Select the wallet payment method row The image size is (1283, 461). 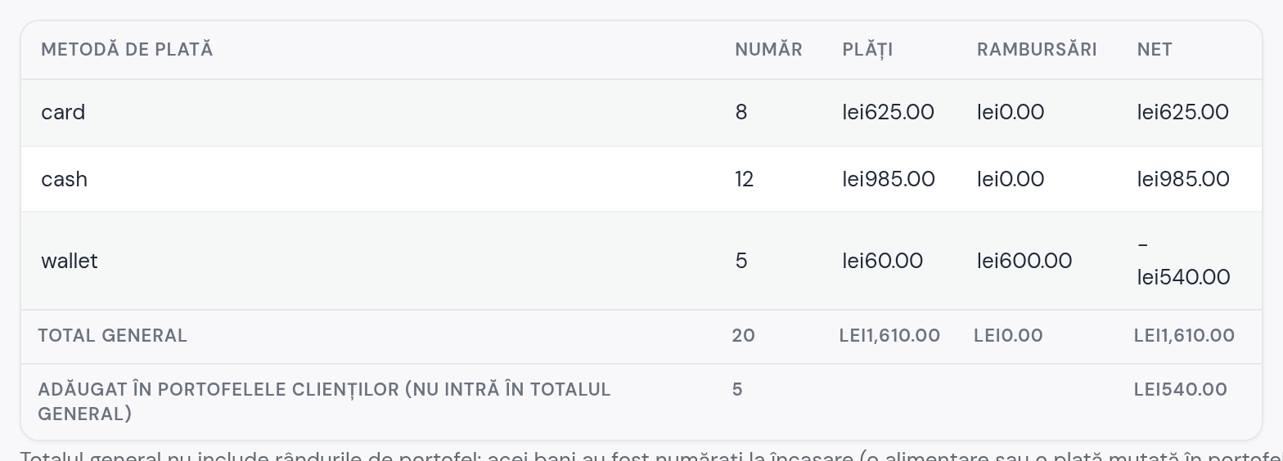click(641, 262)
